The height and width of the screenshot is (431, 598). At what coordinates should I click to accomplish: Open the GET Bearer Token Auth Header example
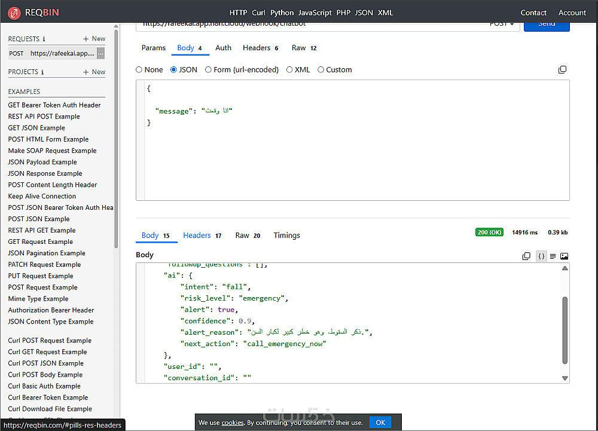click(x=54, y=105)
